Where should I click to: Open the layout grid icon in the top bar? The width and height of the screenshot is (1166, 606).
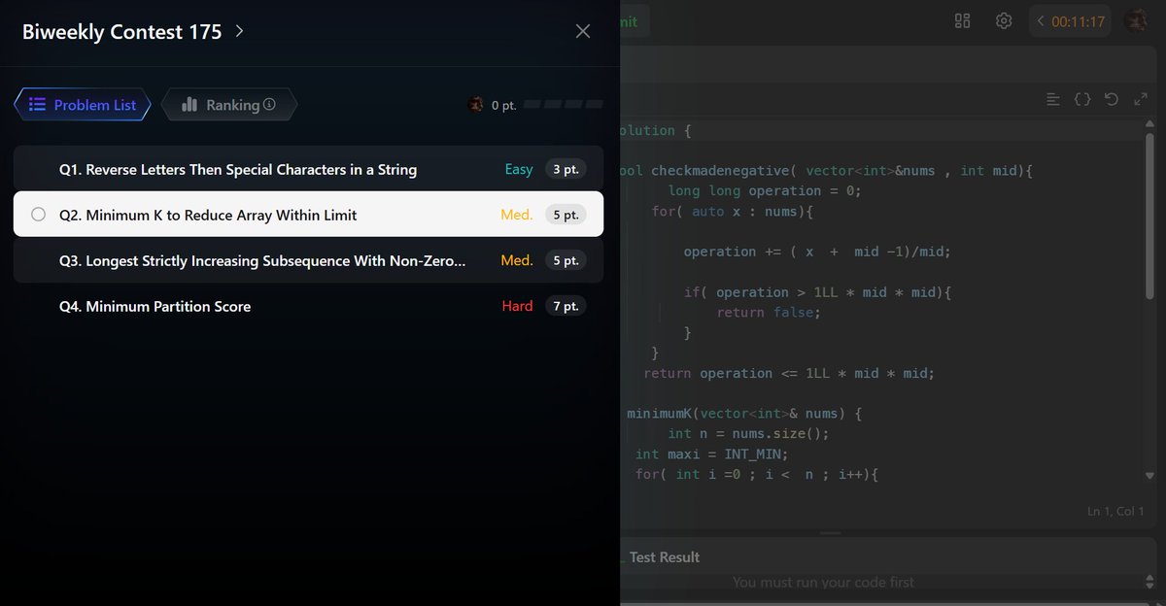click(x=963, y=20)
